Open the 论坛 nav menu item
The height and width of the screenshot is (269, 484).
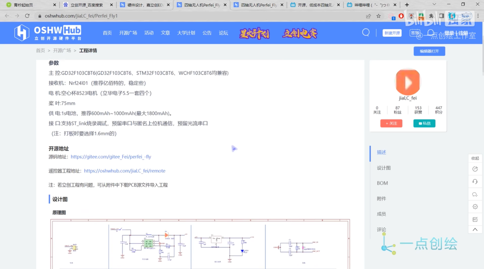pos(223,33)
